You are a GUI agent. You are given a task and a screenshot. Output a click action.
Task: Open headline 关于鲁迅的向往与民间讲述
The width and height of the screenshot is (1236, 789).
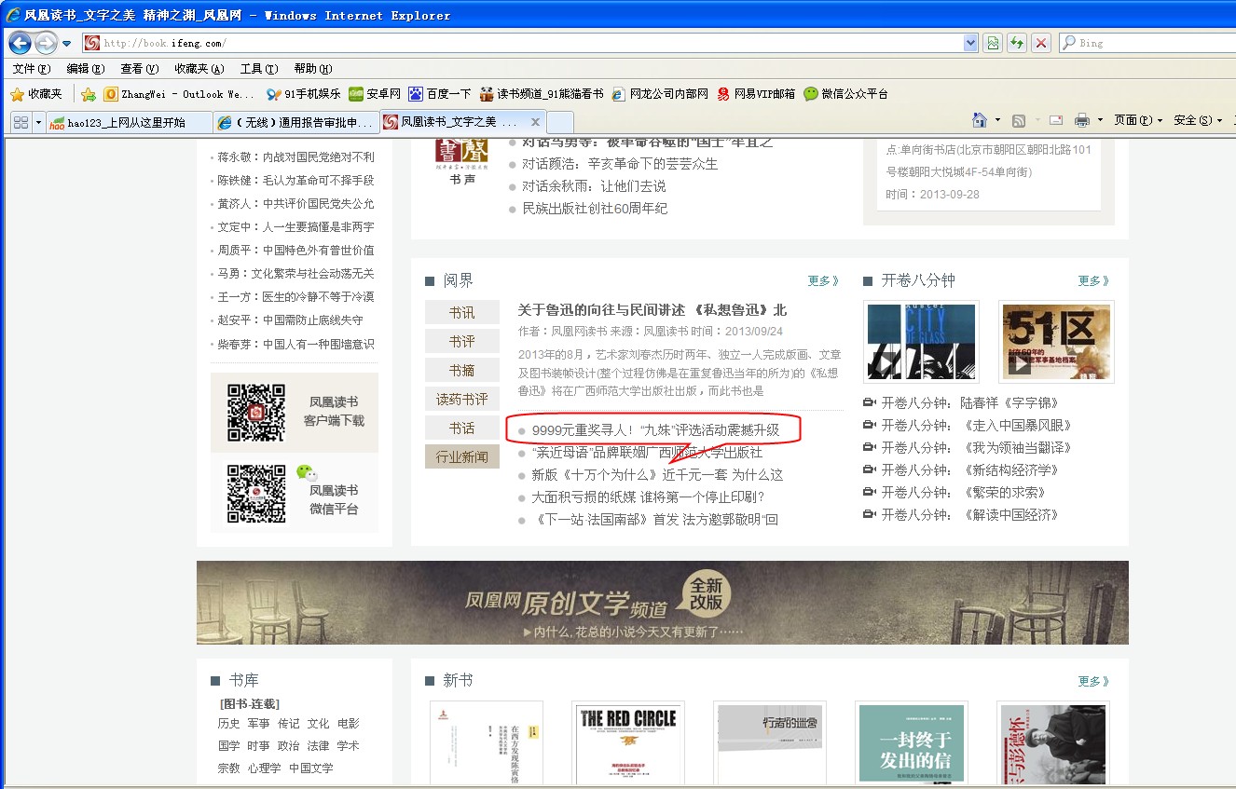tap(652, 310)
